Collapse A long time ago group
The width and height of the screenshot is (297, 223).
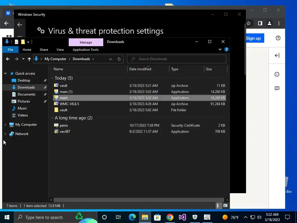[52, 118]
